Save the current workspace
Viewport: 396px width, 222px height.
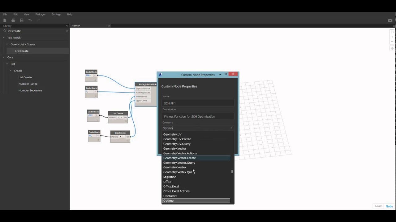coord(21,20)
